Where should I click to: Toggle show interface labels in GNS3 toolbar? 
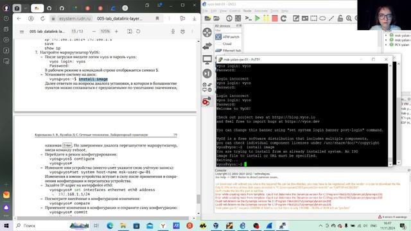click(x=238, y=19)
